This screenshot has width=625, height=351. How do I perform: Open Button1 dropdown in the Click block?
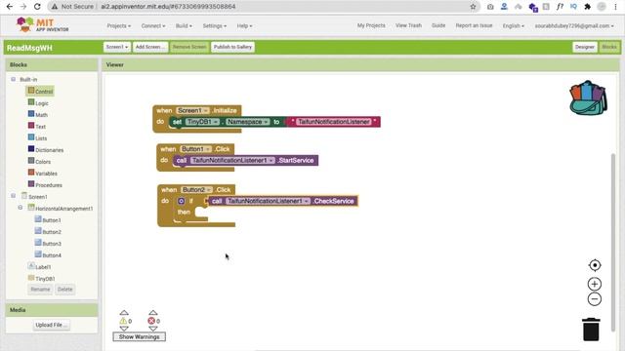(x=195, y=149)
